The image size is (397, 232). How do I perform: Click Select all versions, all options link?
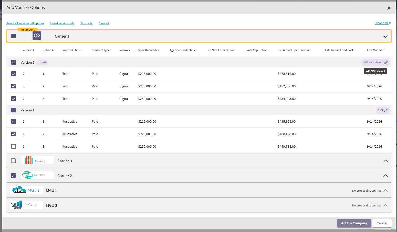25,23
